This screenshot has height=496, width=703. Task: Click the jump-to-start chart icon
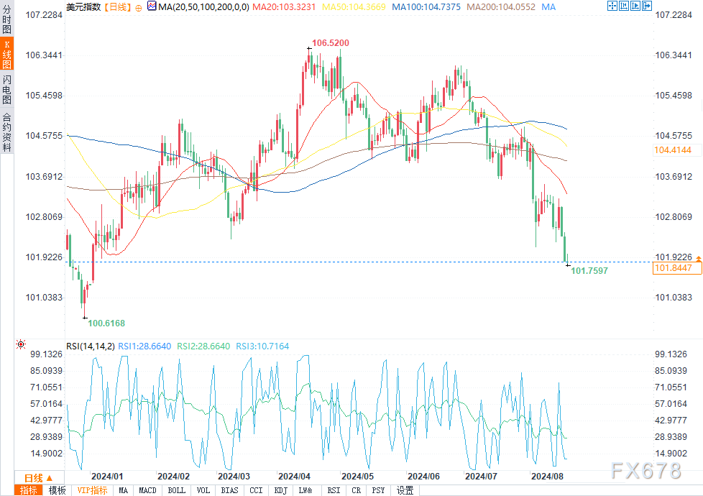pyautogui.click(x=624, y=6)
